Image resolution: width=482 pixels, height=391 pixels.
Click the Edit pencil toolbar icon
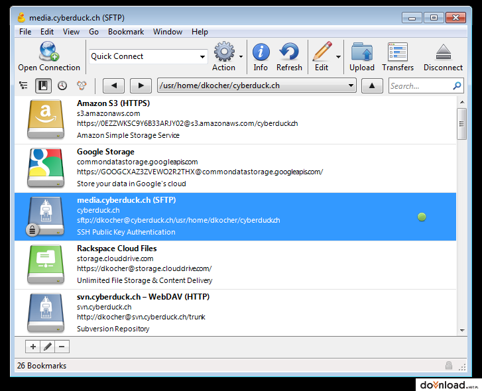click(322, 51)
